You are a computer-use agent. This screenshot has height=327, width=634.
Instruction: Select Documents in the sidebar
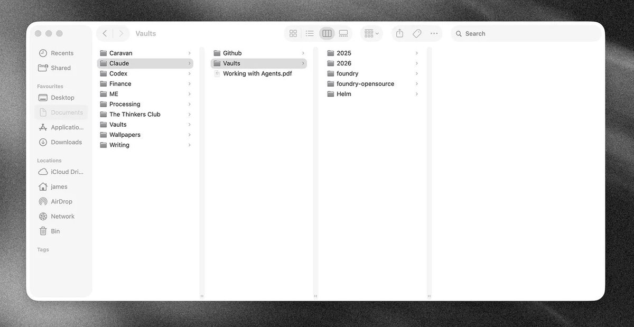(x=61, y=113)
